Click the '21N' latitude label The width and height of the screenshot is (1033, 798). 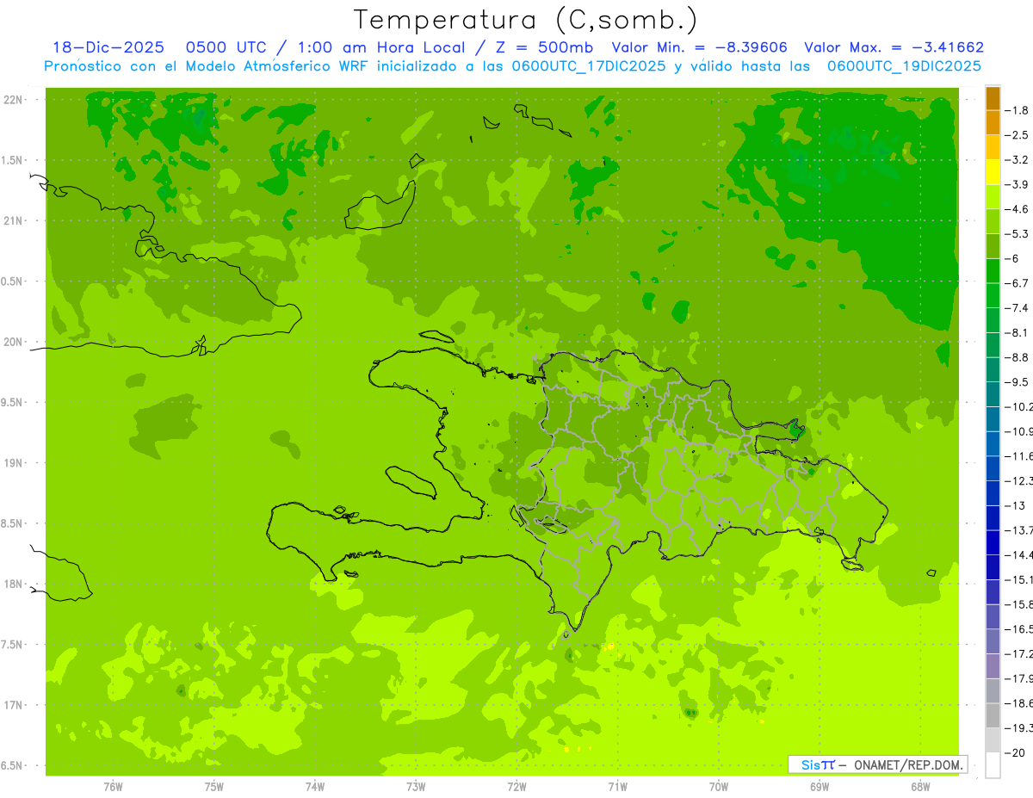pos(12,220)
